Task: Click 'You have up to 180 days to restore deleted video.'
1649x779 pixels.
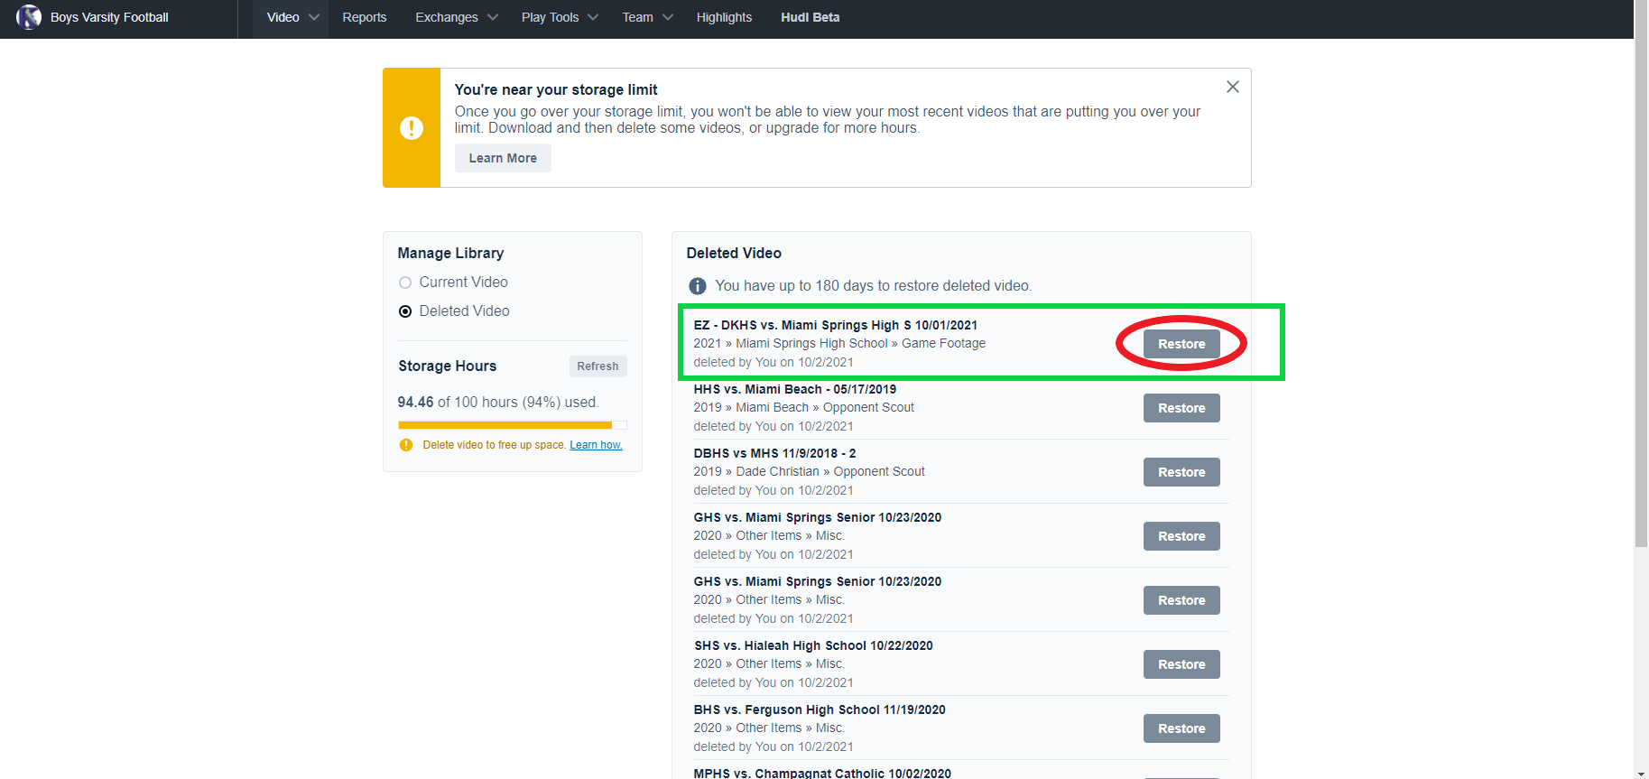Action: (x=874, y=286)
